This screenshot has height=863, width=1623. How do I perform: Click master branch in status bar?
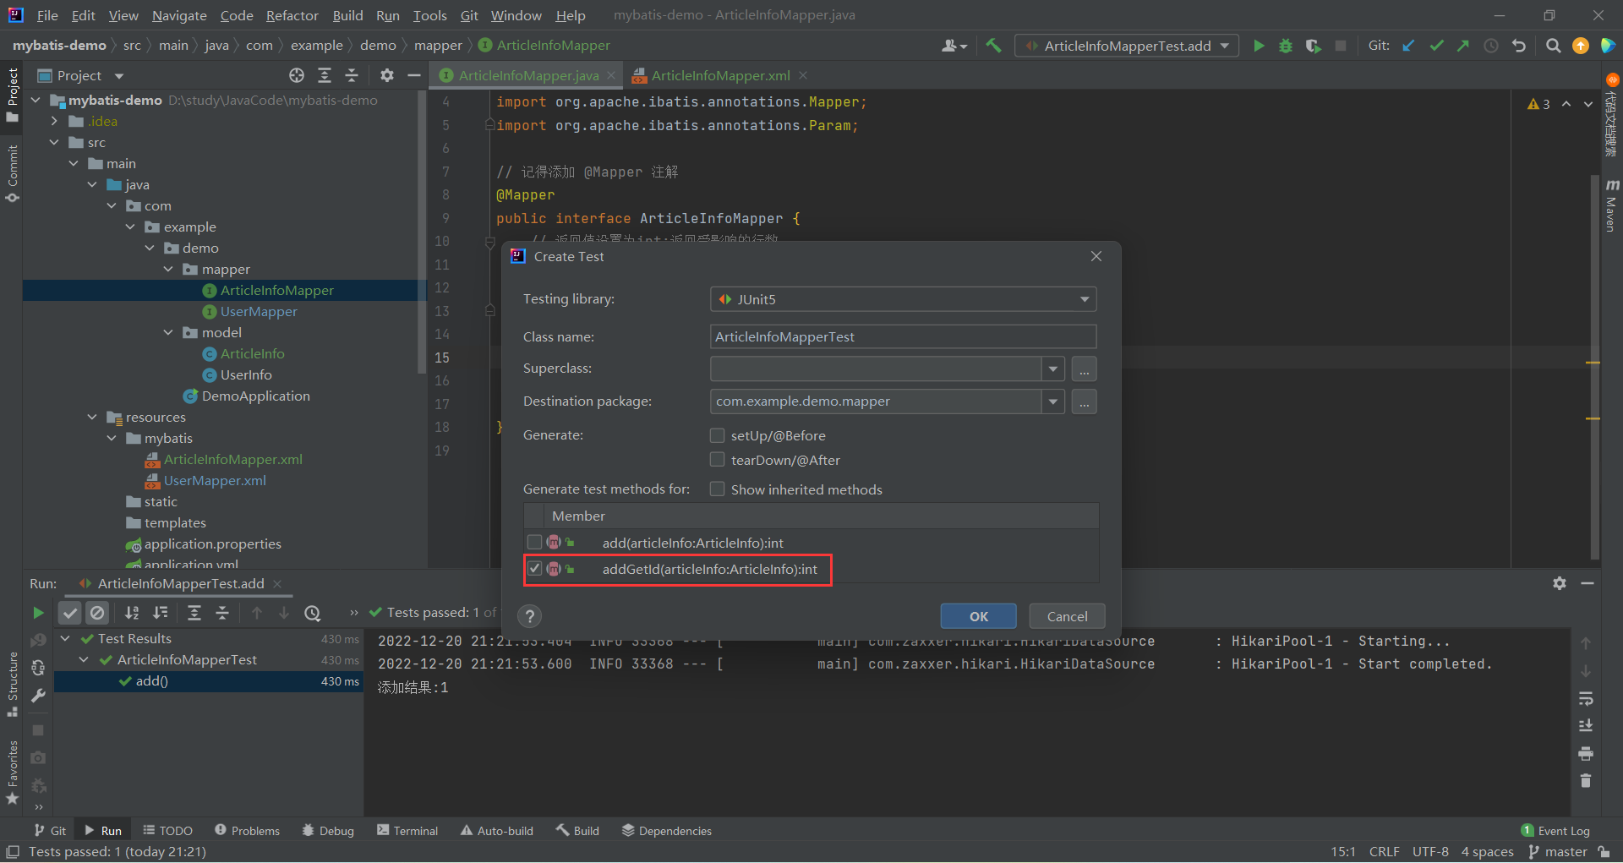click(x=1558, y=852)
